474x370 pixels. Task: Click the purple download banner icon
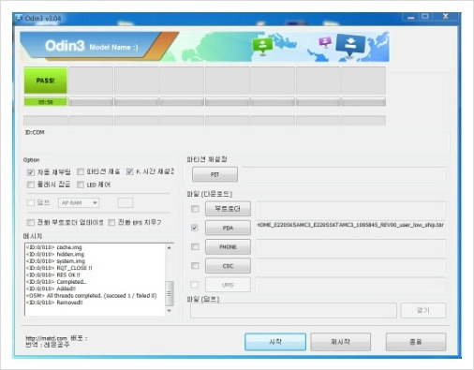click(325, 42)
